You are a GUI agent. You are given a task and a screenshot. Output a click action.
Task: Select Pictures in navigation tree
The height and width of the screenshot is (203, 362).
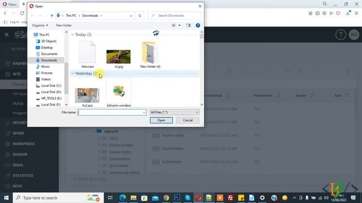(x=44, y=73)
